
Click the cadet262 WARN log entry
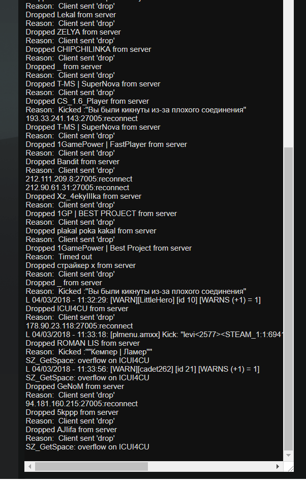(x=142, y=369)
